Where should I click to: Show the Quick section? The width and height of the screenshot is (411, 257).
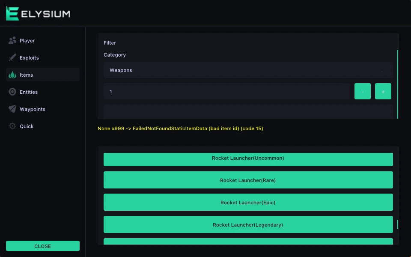tap(43, 126)
